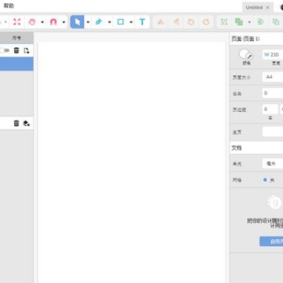Open the pen tool dropdown arrow
This screenshot has height=283, width=283.
tap(109, 22)
